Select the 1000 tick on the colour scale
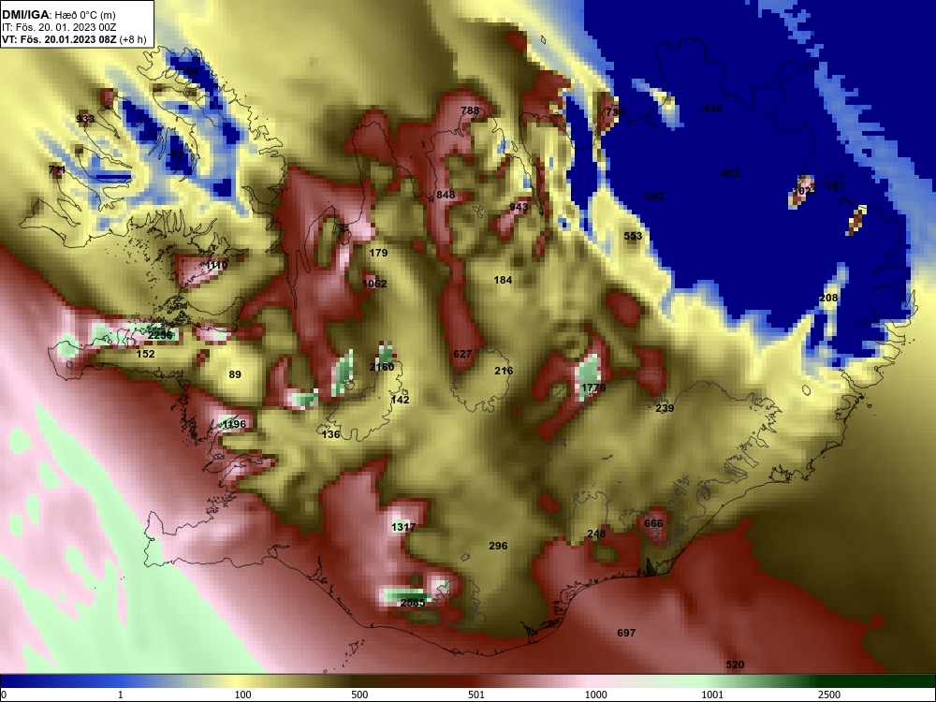The width and height of the screenshot is (936, 702). (595, 695)
